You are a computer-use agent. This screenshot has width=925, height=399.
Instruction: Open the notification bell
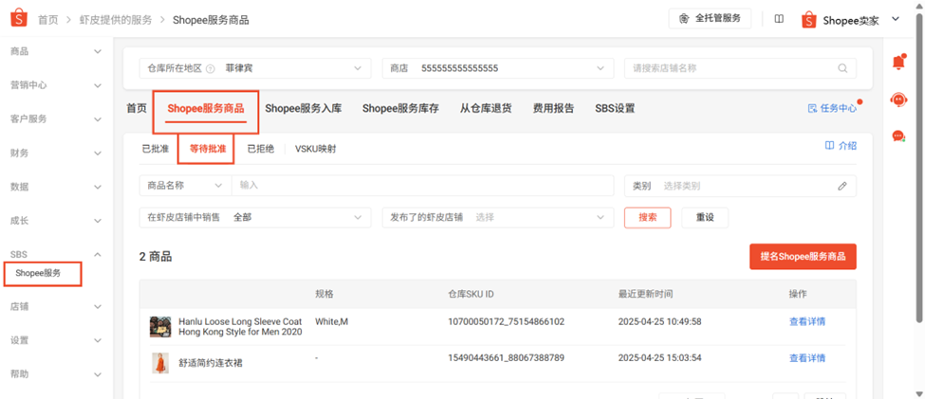[898, 62]
